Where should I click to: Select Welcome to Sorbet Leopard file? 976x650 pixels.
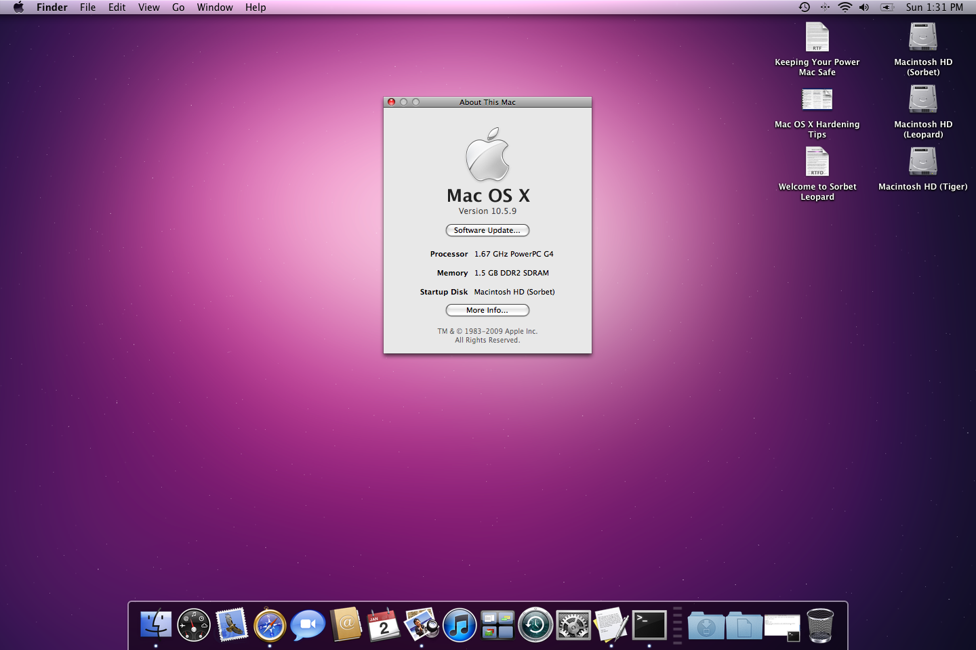click(x=817, y=162)
